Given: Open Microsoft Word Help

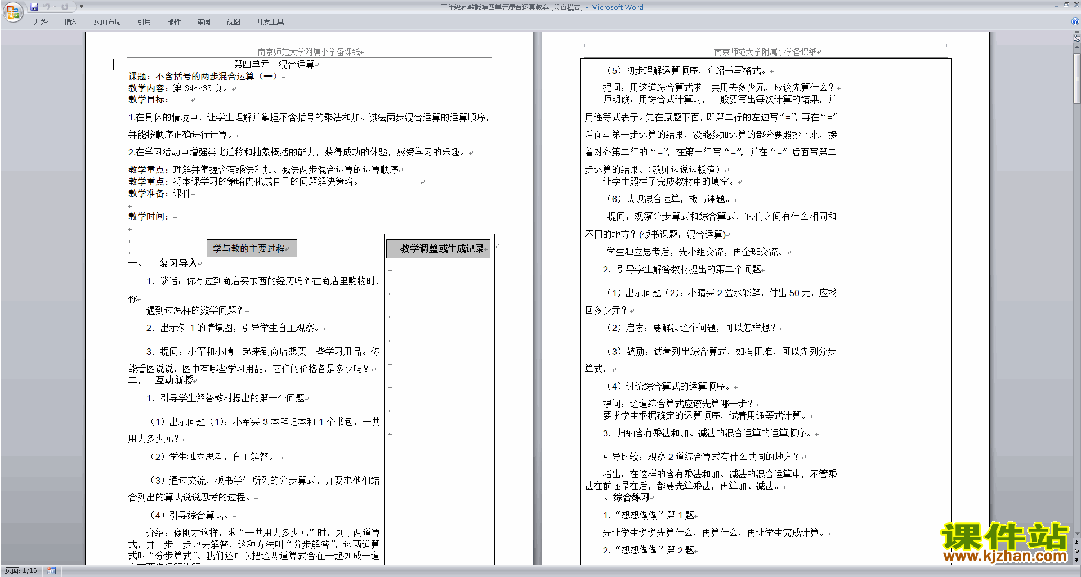Looking at the screenshot, I should [1075, 21].
